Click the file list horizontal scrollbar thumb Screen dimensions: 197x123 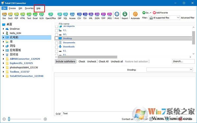coord(87,57)
